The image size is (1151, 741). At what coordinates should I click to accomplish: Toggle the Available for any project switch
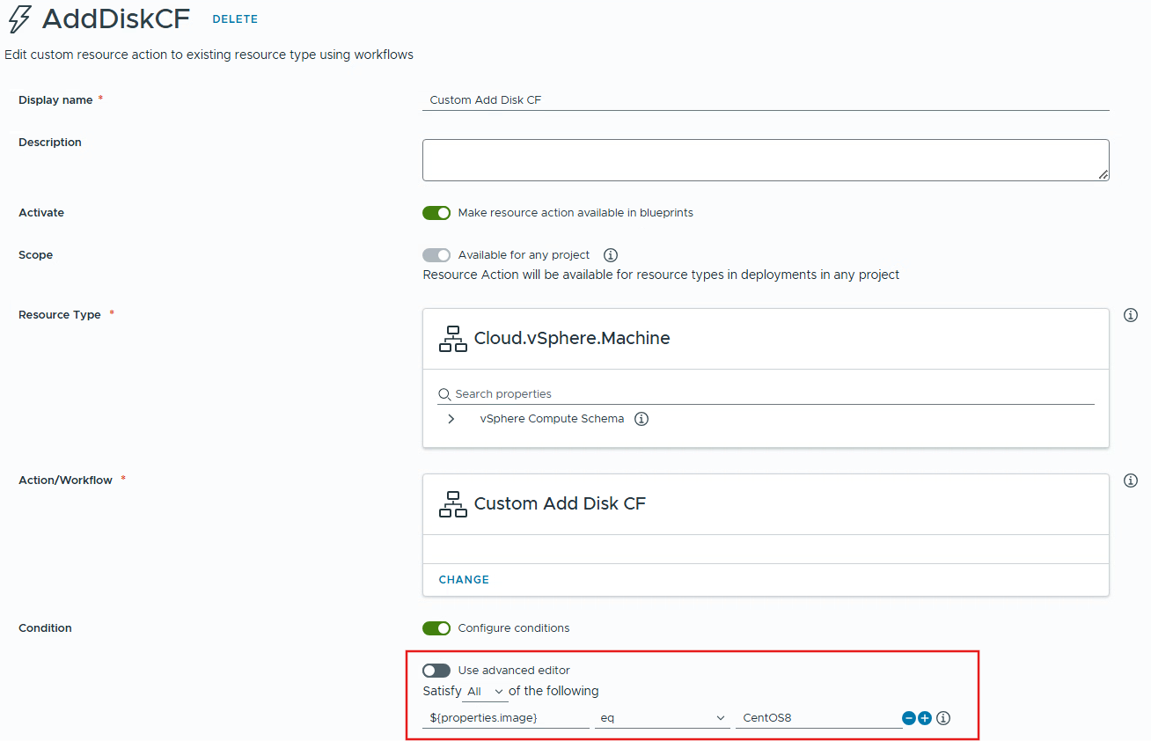pyautogui.click(x=436, y=255)
